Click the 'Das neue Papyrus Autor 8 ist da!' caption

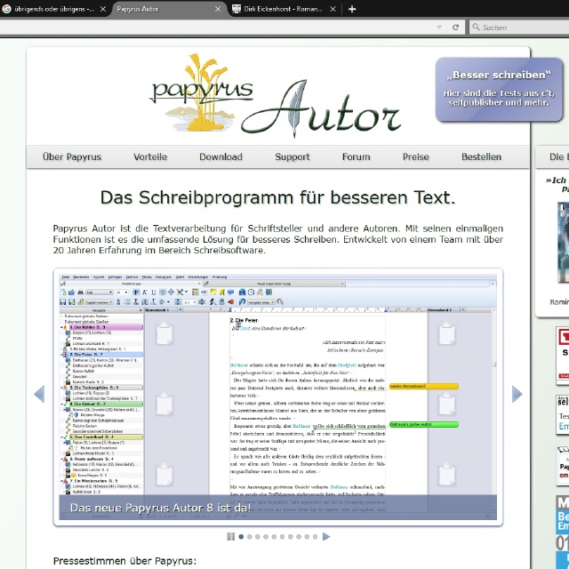160,508
